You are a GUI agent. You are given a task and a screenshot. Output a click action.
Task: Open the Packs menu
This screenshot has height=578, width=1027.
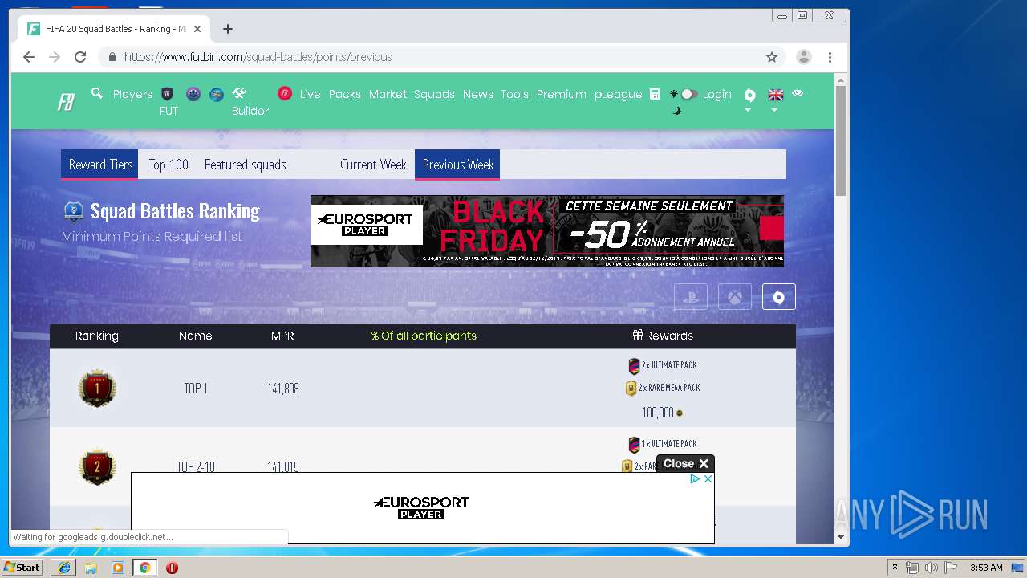tap(345, 94)
